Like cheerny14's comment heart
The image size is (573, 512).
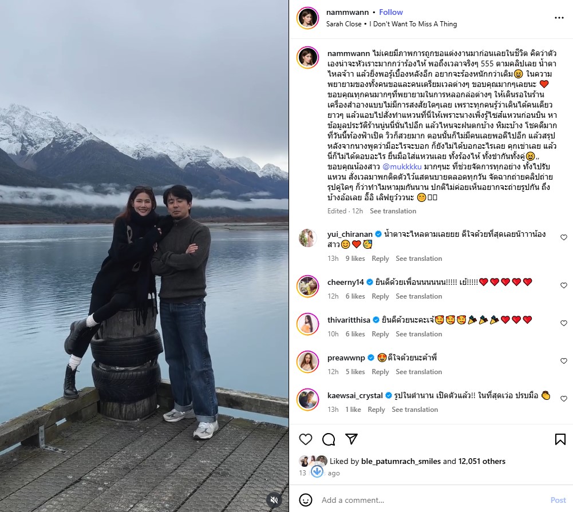coord(564,285)
